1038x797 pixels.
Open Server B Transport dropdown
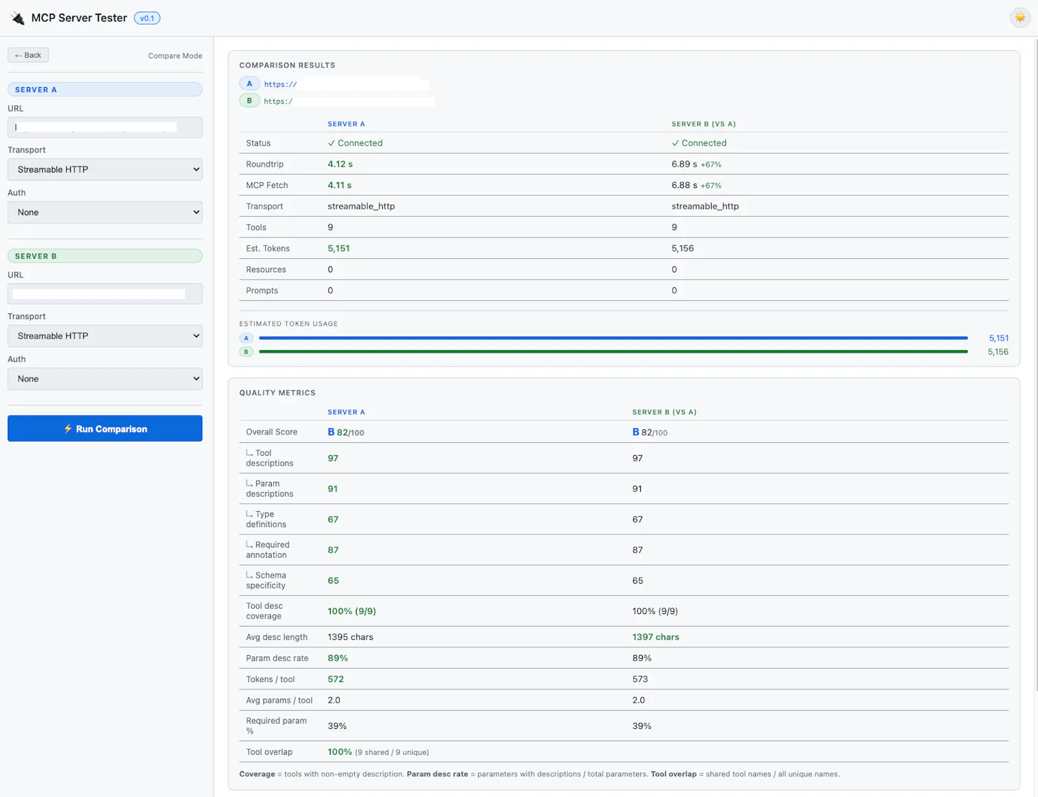(105, 336)
